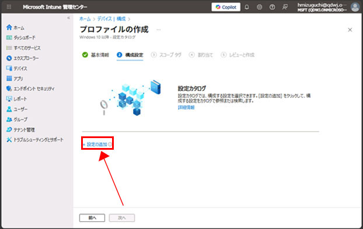363x229 pixels.
Task: Open Copilot from the header
Action: tap(226, 7)
